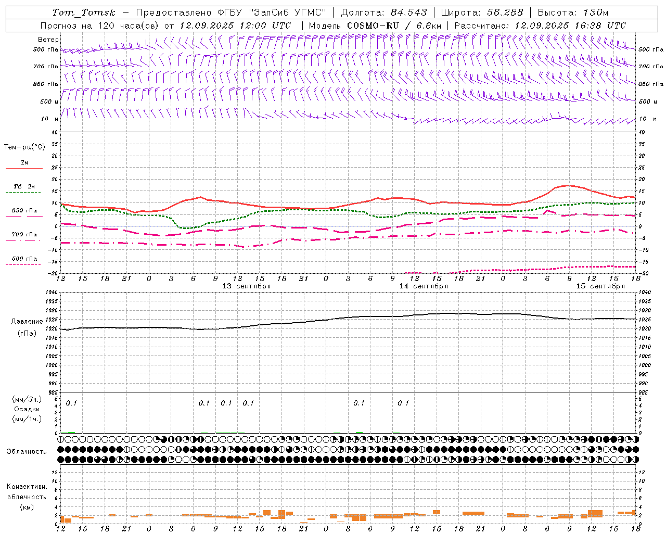Click the 15 сентября date label

[x=600, y=286]
